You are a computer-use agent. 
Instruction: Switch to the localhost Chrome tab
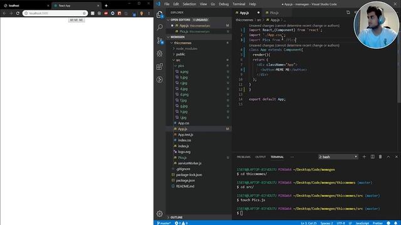26,6
